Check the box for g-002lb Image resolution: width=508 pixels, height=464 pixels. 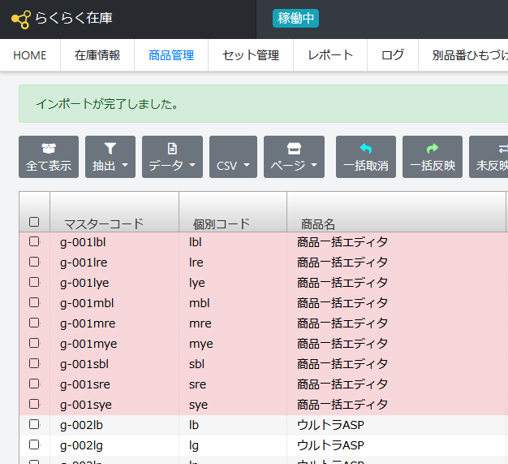pyautogui.click(x=34, y=424)
